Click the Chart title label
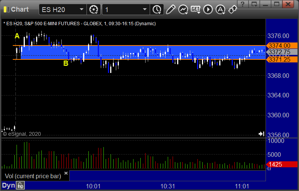The image size is (299, 191). coord(20,9)
